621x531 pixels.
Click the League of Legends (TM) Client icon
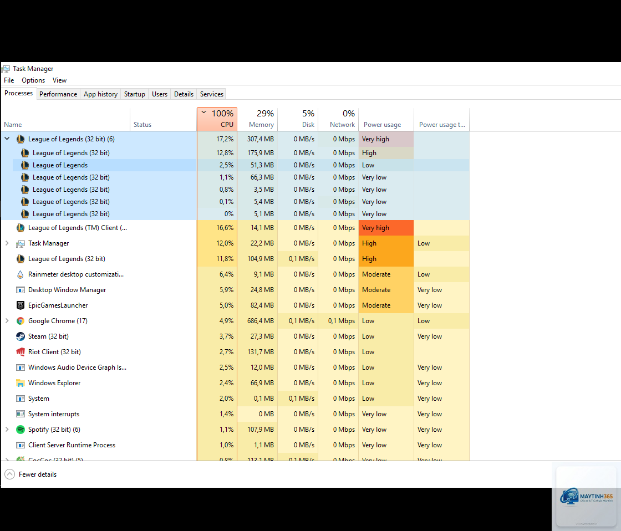click(x=21, y=228)
